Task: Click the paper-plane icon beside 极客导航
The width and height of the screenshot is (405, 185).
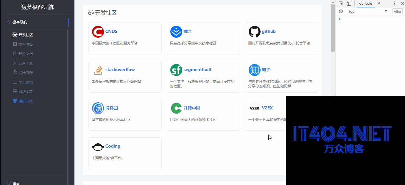Action: point(9,22)
